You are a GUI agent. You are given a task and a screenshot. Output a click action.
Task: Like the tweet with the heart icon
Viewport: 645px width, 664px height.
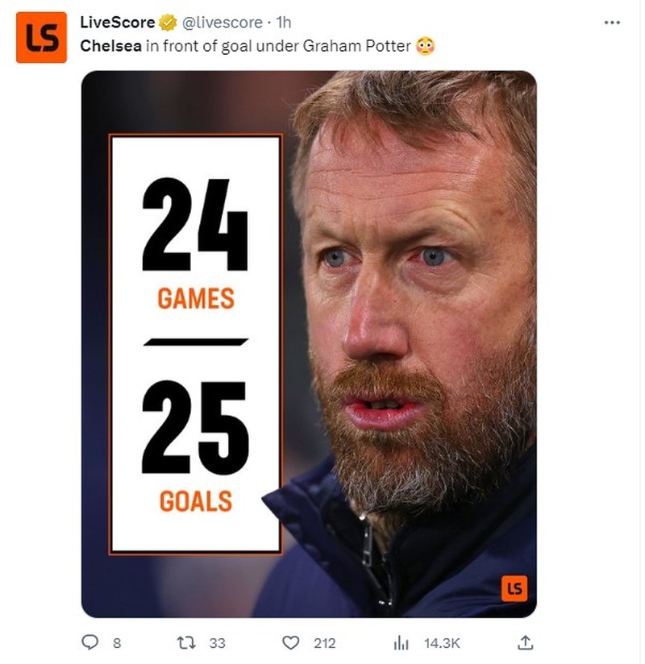pyautogui.click(x=291, y=642)
